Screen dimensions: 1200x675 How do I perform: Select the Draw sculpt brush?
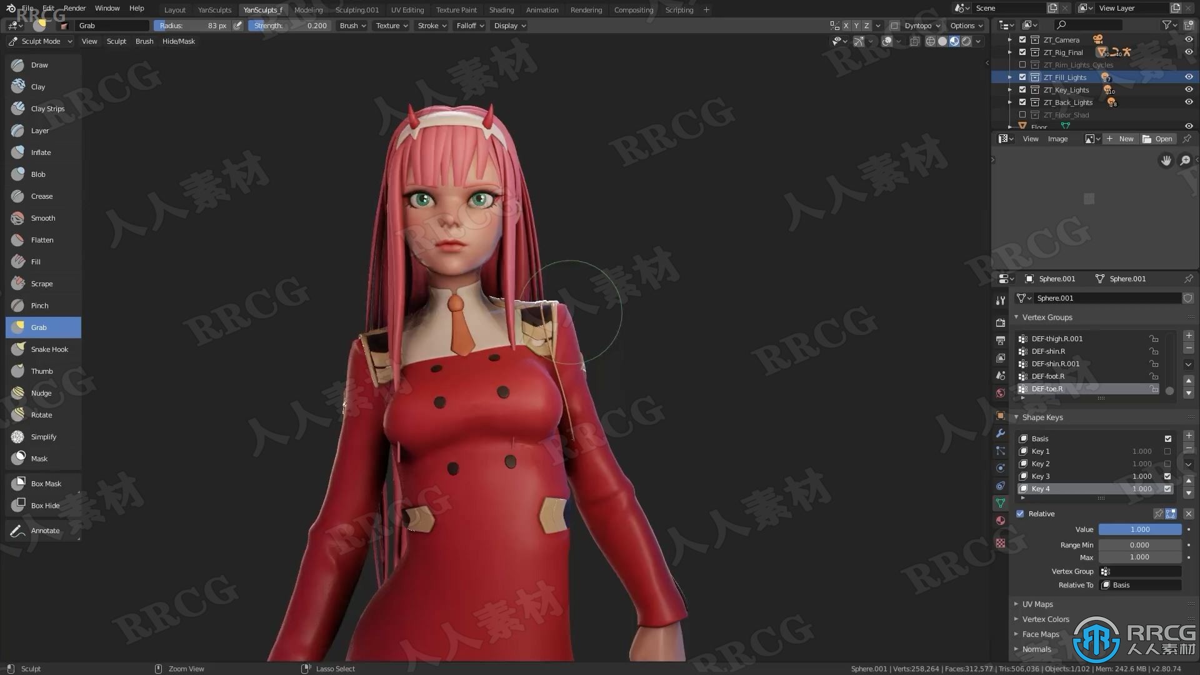pos(43,65)
